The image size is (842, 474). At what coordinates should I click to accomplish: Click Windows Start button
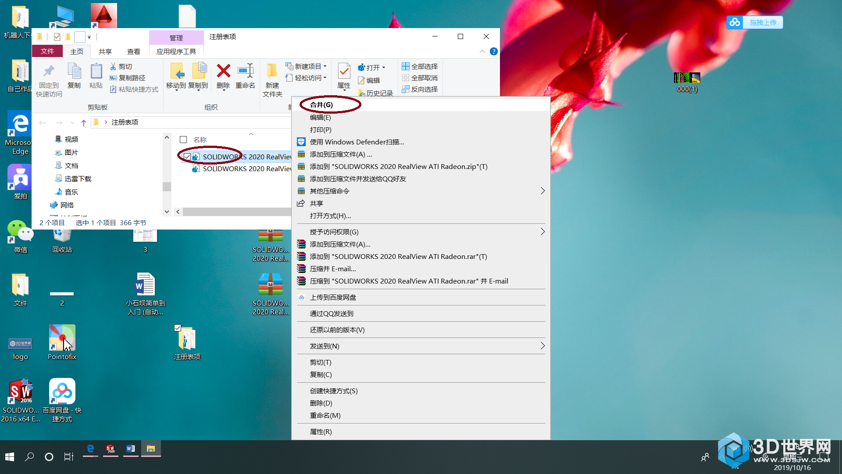tap(10, 457)
